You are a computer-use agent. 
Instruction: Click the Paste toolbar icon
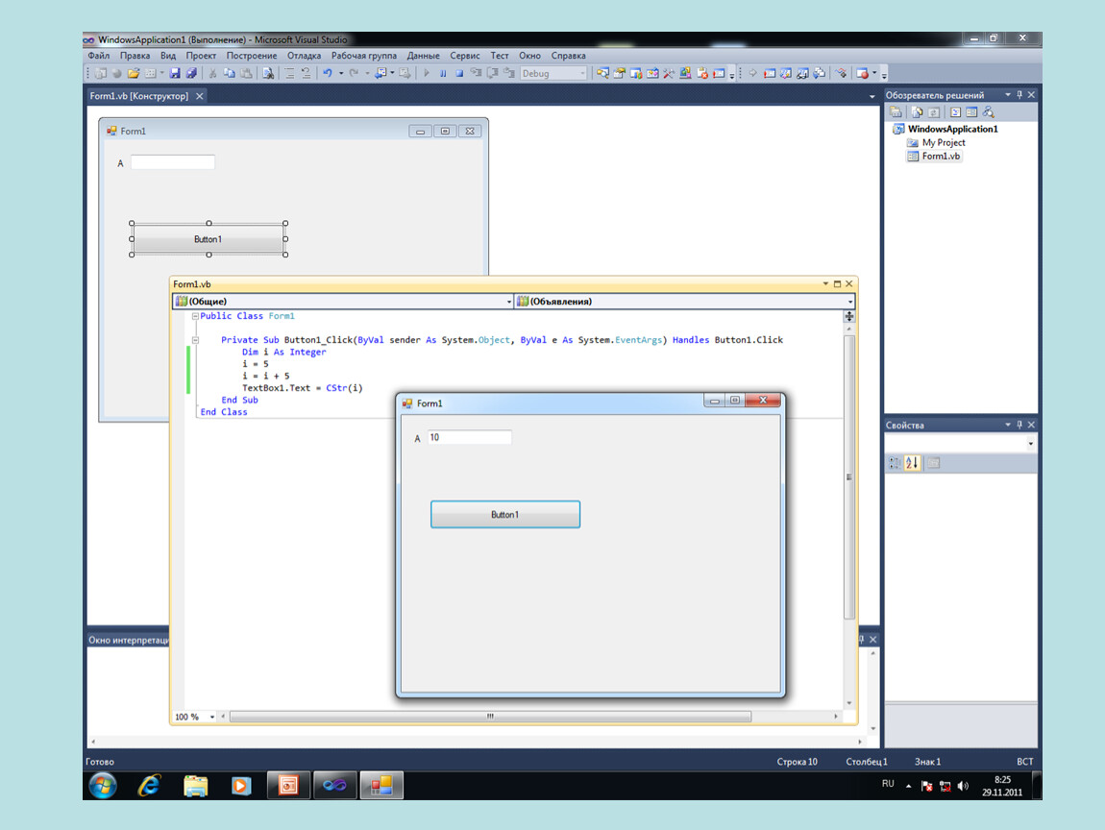247,73
